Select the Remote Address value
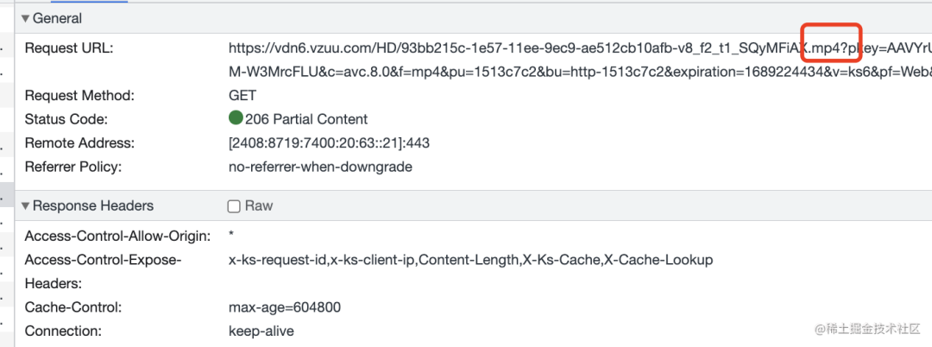This screenshot has height=347, width=932. tap(329, 143)
